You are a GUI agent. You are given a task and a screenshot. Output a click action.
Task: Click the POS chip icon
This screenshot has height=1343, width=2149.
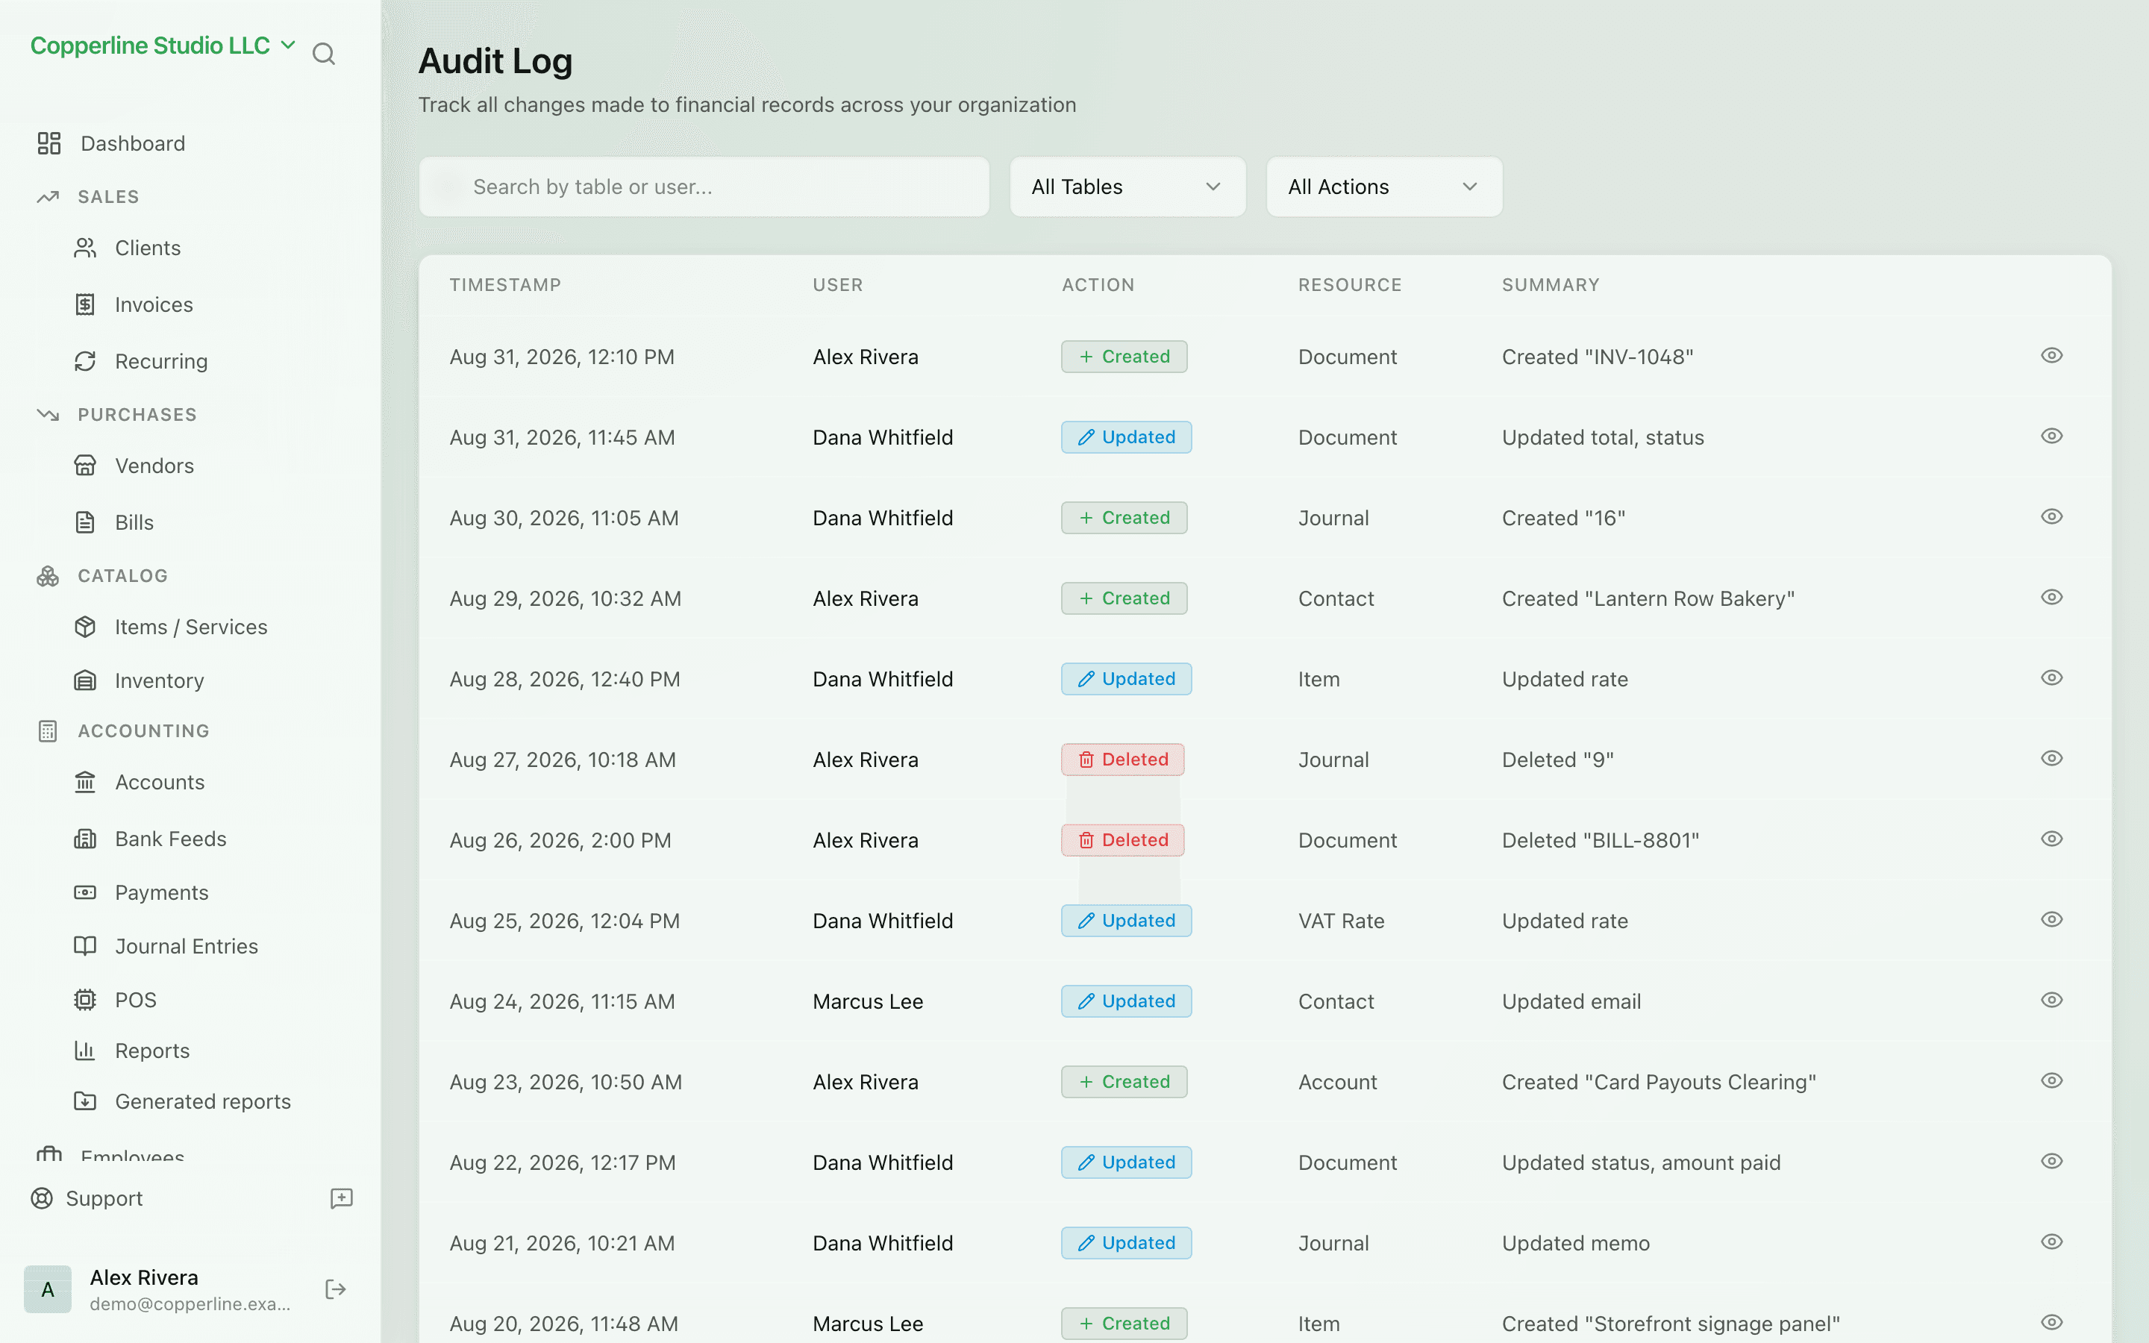[85, 999]
